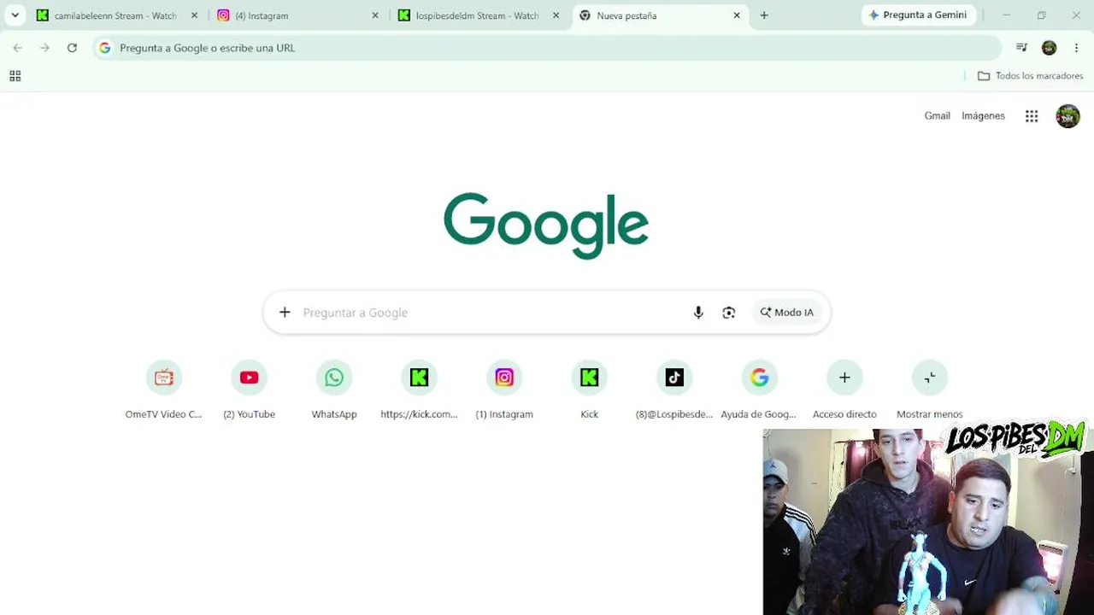This screenshot has height=615, width=1094.
Task: Close the (4) Instagram tab
Action: [x=374, y=15]
